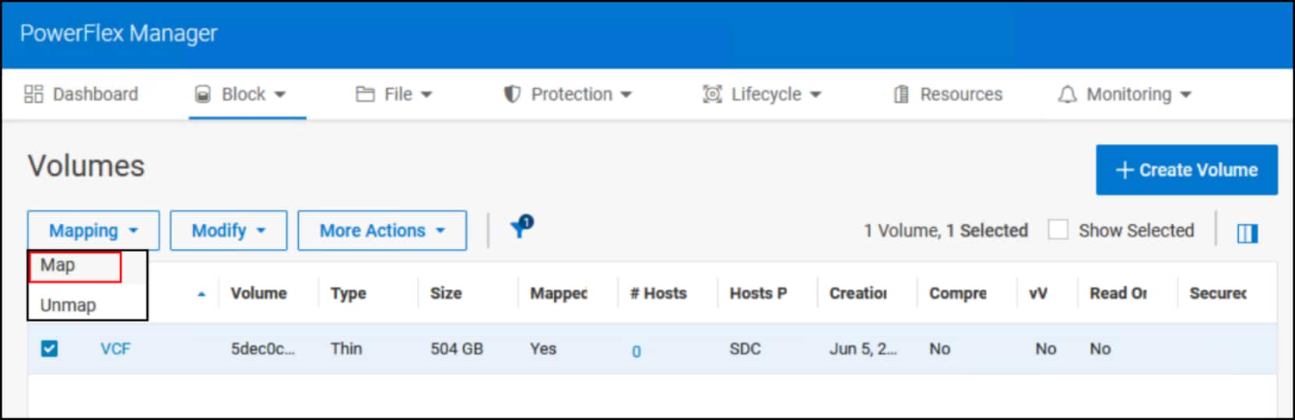Screen dimensions: 1295x420
Task: Click the File folder icon
Action: tap(365, 94)
